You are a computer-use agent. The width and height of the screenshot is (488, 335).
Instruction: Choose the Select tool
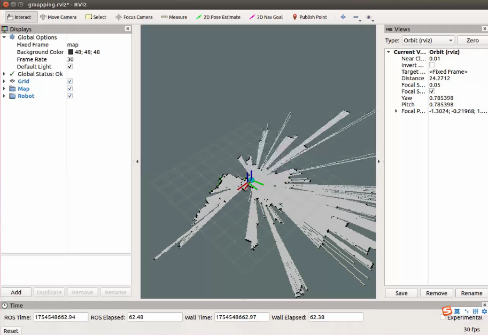(96, 17)
